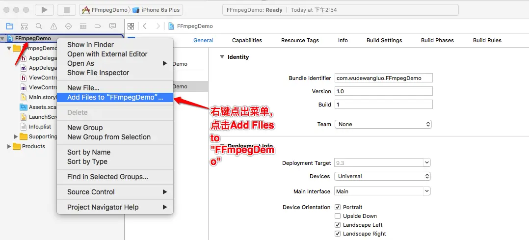529x240 pixels.
Task: Expand the Supporting Files group
Action: point(16,137)
